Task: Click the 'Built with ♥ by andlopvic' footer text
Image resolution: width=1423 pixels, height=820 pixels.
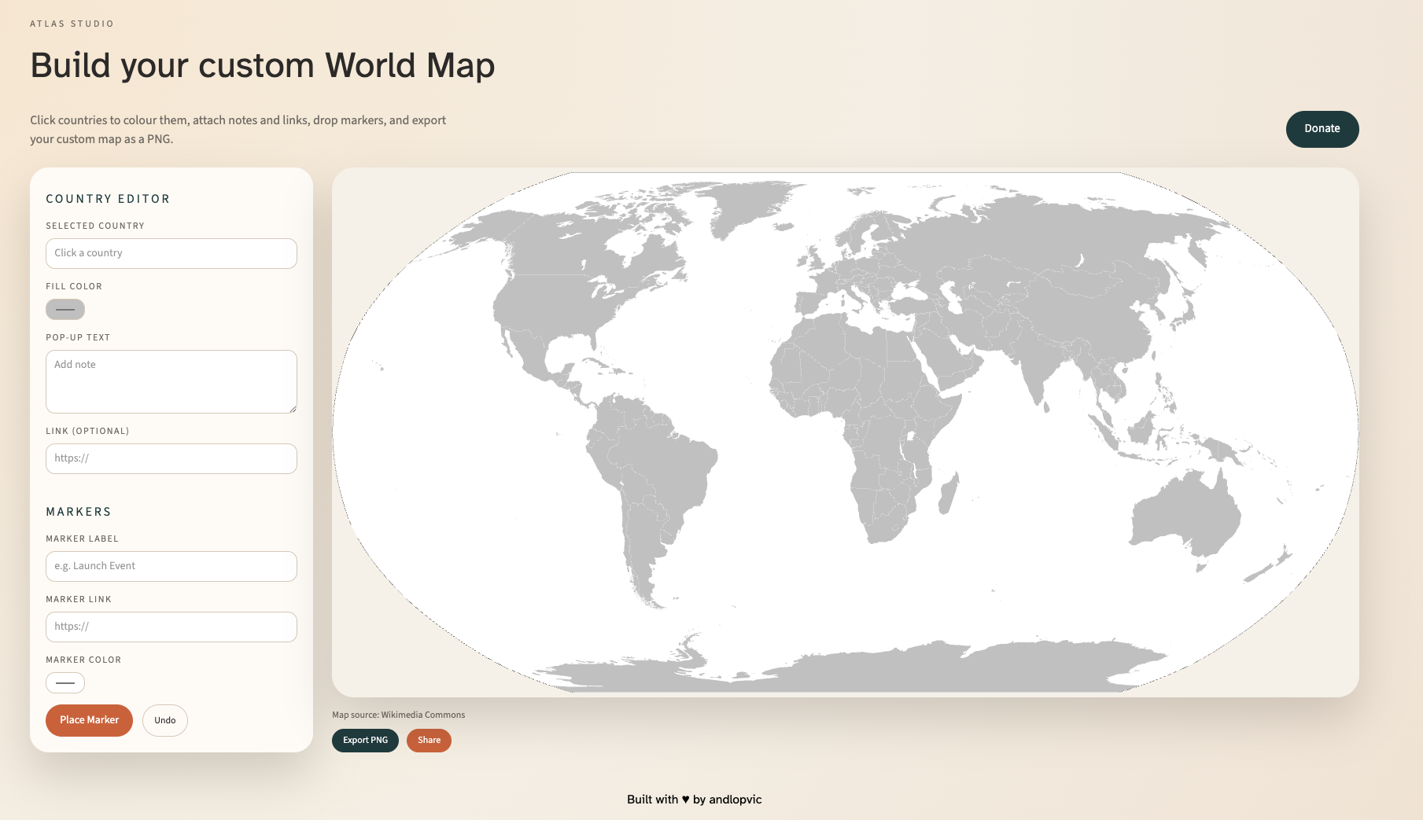Action: (694, 800)
